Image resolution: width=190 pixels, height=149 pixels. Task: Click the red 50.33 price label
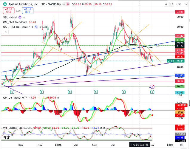(x=180, y=57)
